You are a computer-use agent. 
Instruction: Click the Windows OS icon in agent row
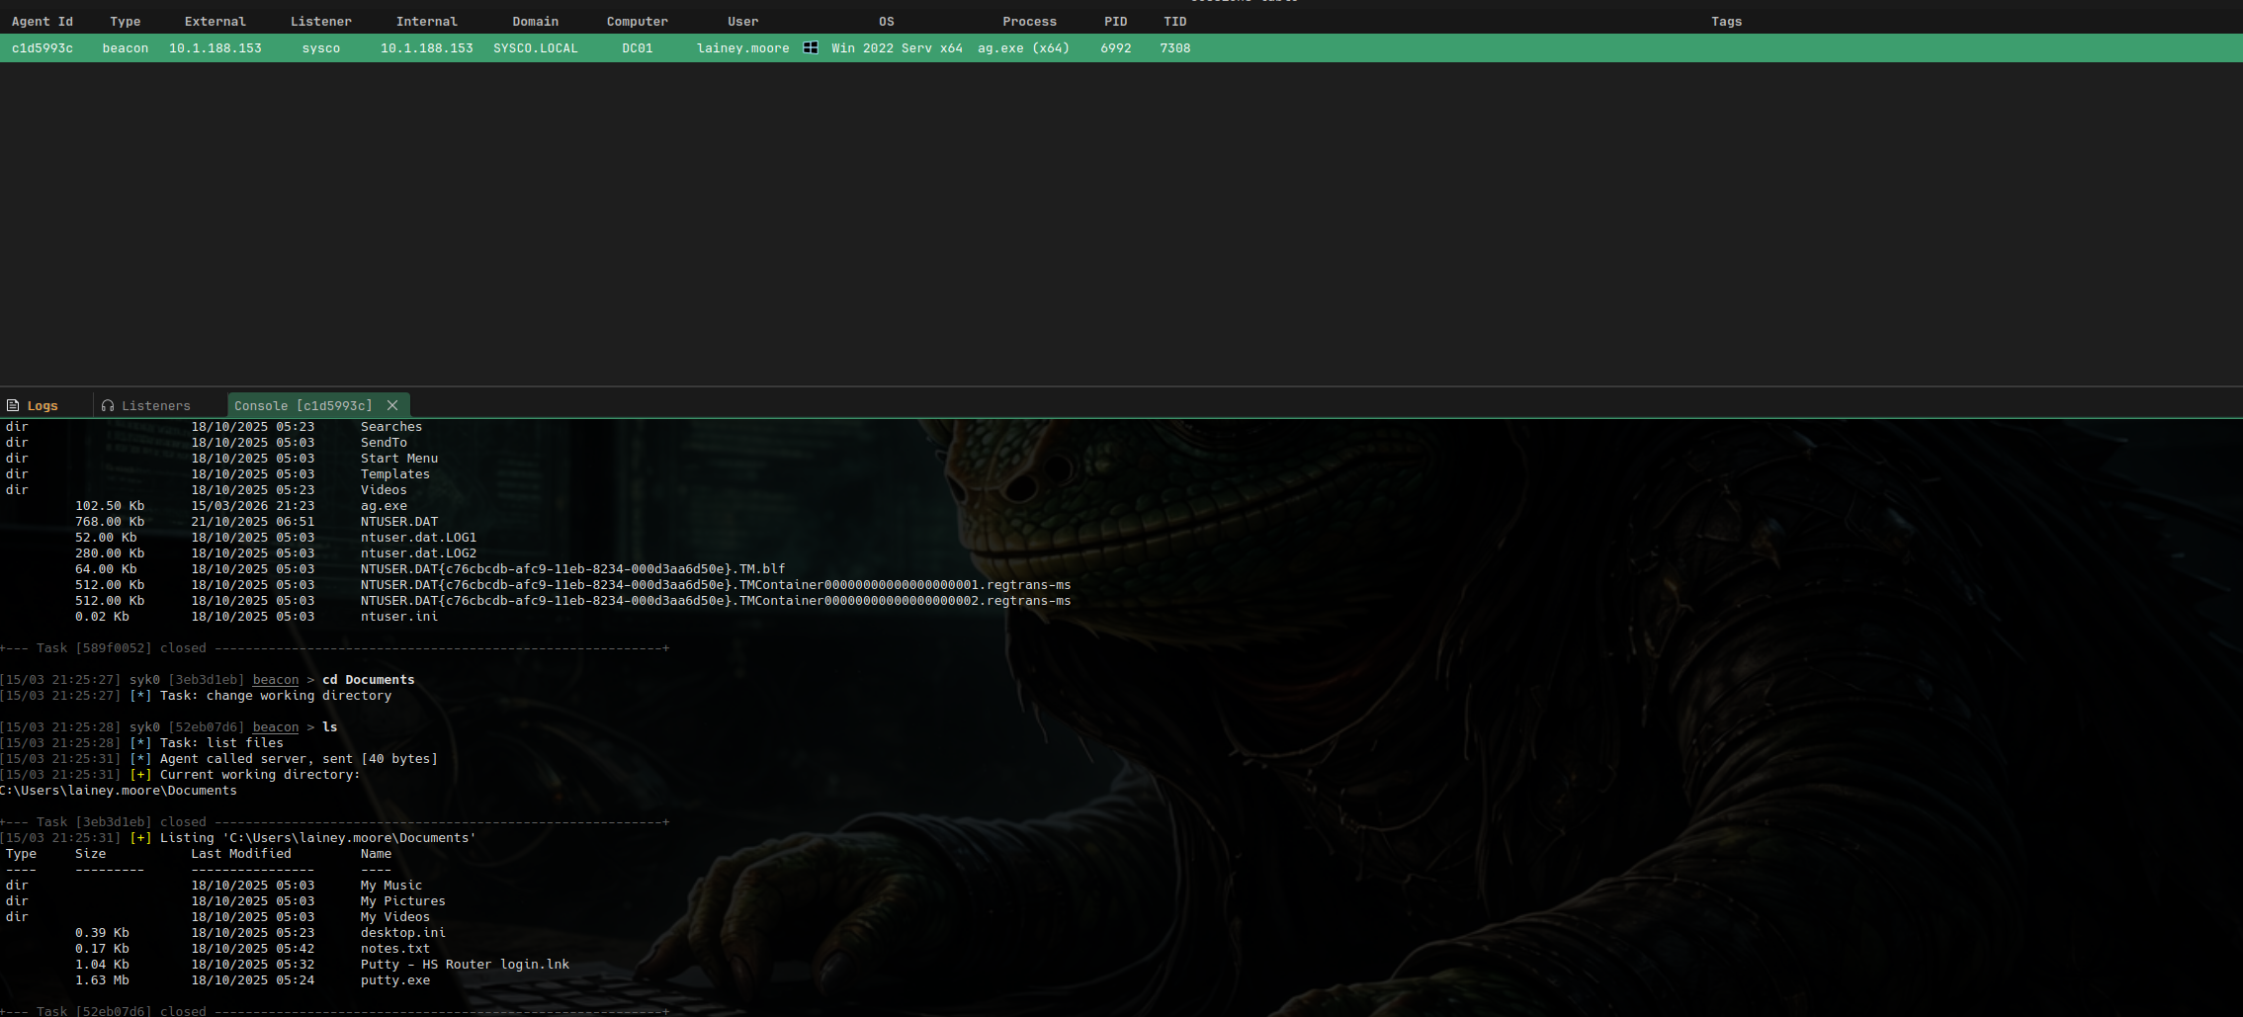pos(811,47)
